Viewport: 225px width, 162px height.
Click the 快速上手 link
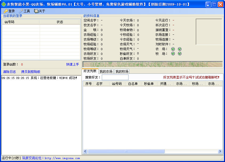coord(73,64)
